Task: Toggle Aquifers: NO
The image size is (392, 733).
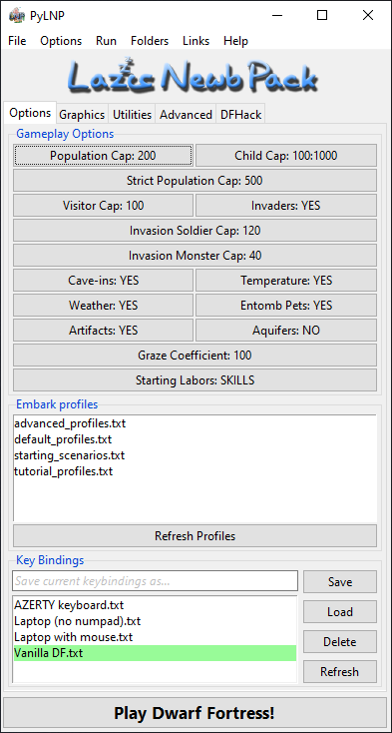Action: click(x=286, y=331)
